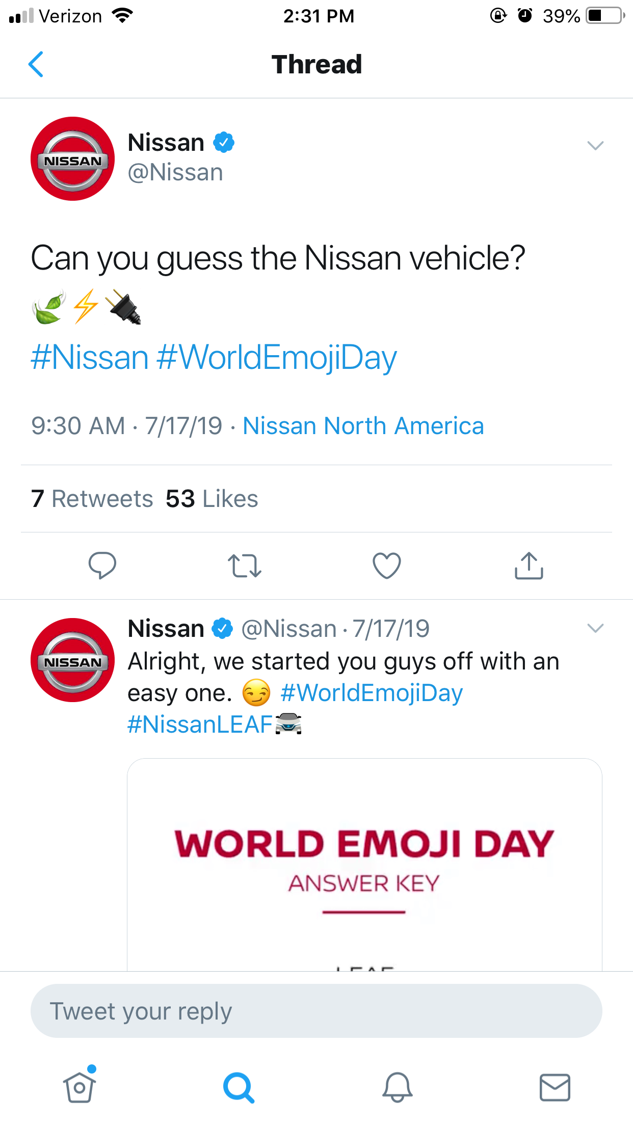Tap the reply speech bubble icon
Viewport: 633px width, 1125px height.
(x=102, y=566)
